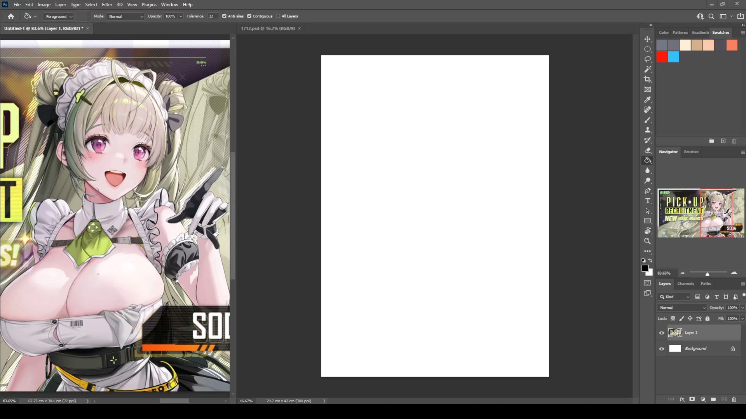746x419 pixels.
Task: Click the Navigator zoom slider handle
Action: [x=707, y=274]
